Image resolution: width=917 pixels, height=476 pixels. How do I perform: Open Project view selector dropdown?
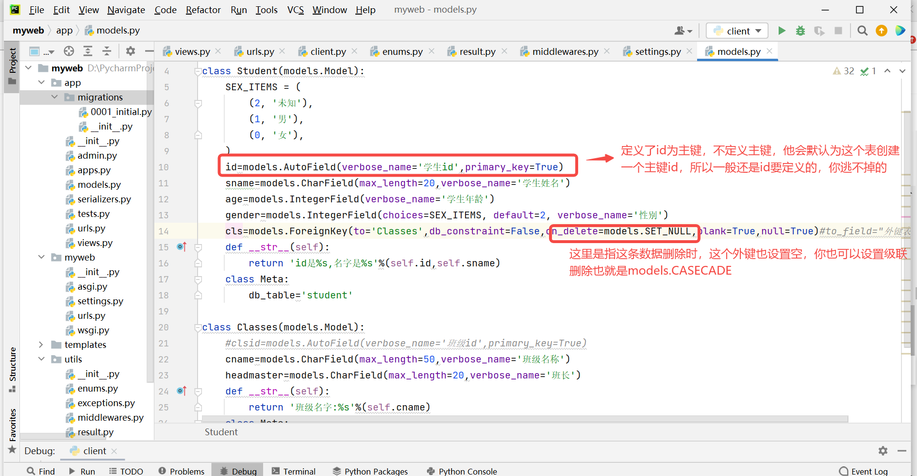click(41, 51)
